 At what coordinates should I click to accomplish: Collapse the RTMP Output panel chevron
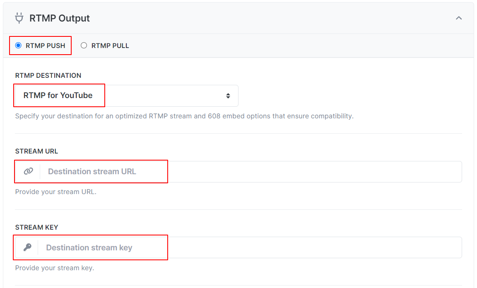[459, 18]
